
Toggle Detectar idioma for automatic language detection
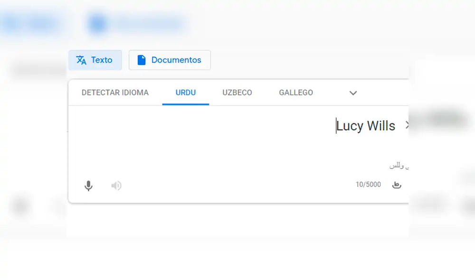(x=114, y=93)
